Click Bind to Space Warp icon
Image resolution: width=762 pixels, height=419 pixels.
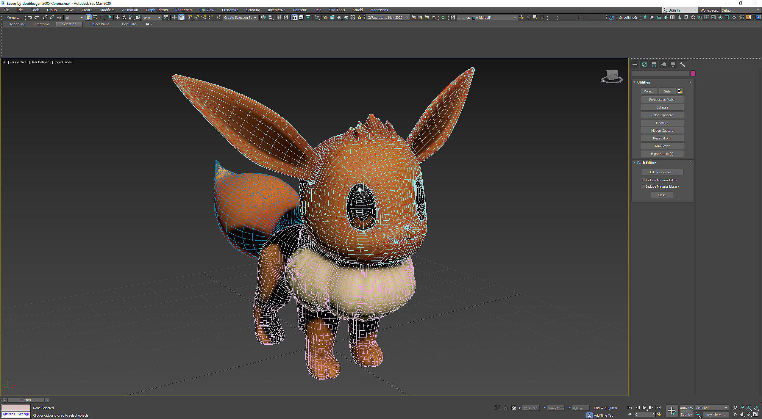[59, 18]
